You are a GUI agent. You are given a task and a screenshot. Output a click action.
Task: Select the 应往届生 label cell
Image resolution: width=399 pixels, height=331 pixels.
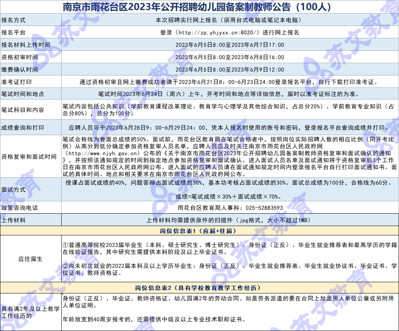coord(31,259)
